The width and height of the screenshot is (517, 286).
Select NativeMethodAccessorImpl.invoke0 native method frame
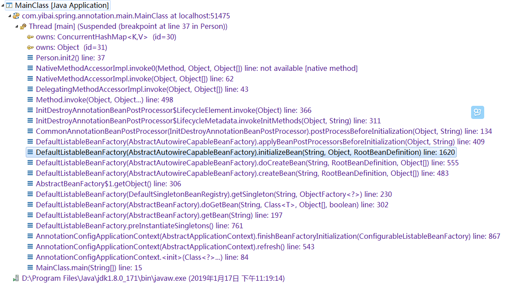pos(196,69)
